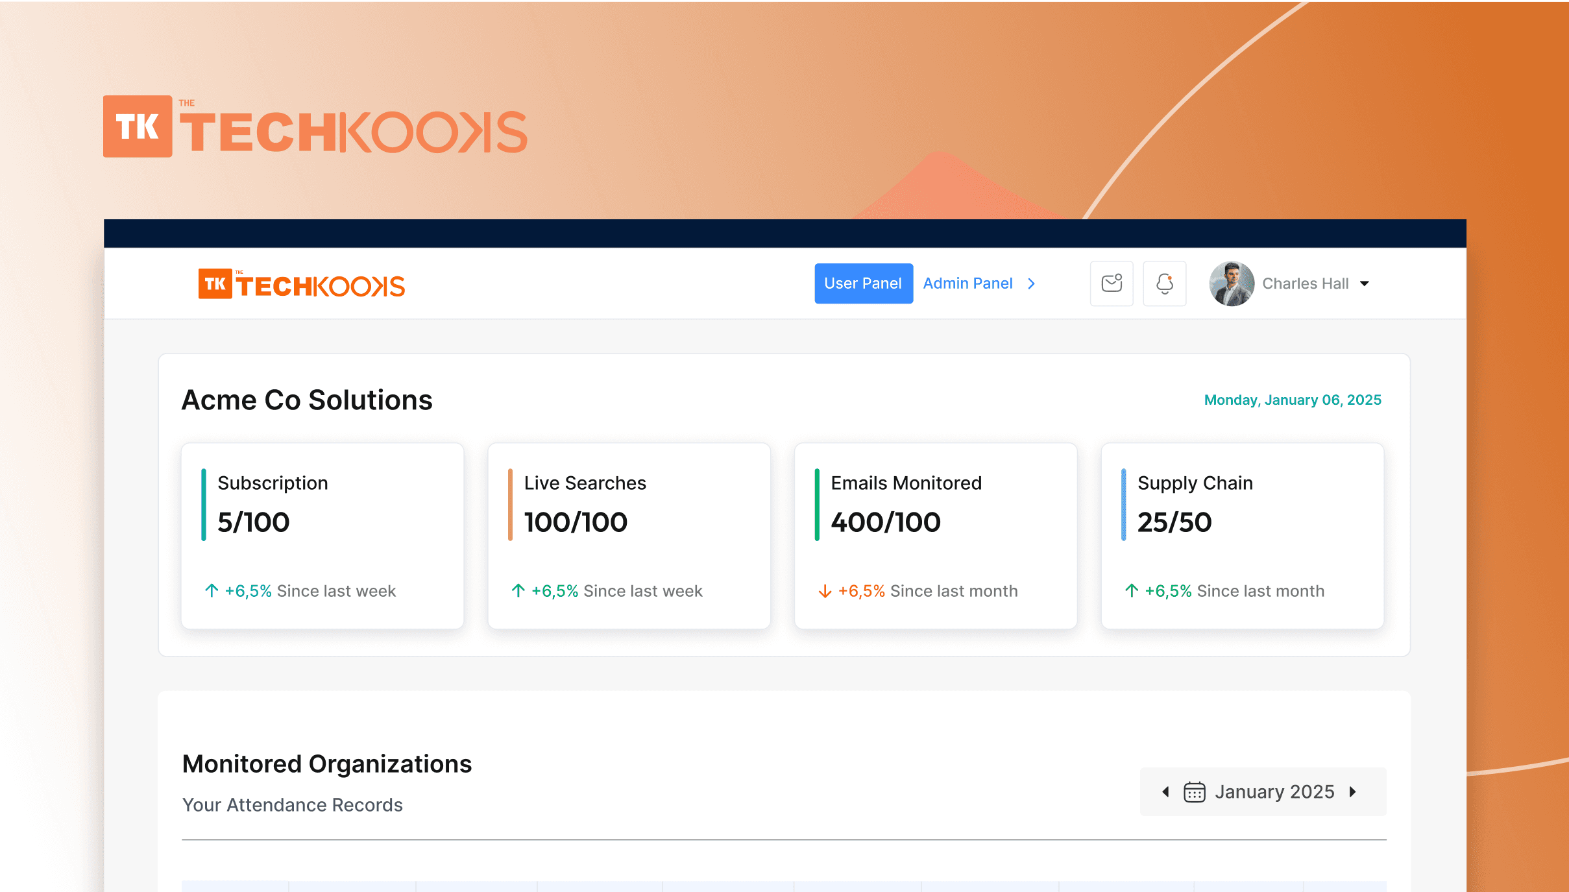The width and height of the screenshot is (1569, 892).
Task: Click the calendar icon in the month selector
Action: pos(1193,791)
